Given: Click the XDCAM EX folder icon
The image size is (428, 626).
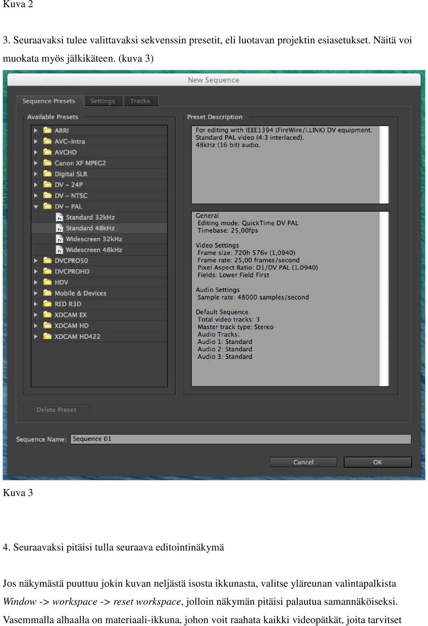Looking at the screenshot, I should coord(47,315).
